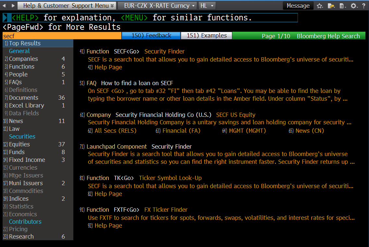Open the SECF<Go> Security Finder function result
The width and height of the screenshot is (369, 247).
click(x=132, y=51)
